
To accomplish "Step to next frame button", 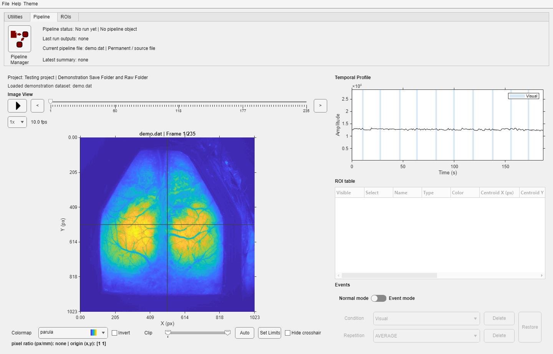I will [320, 106].
